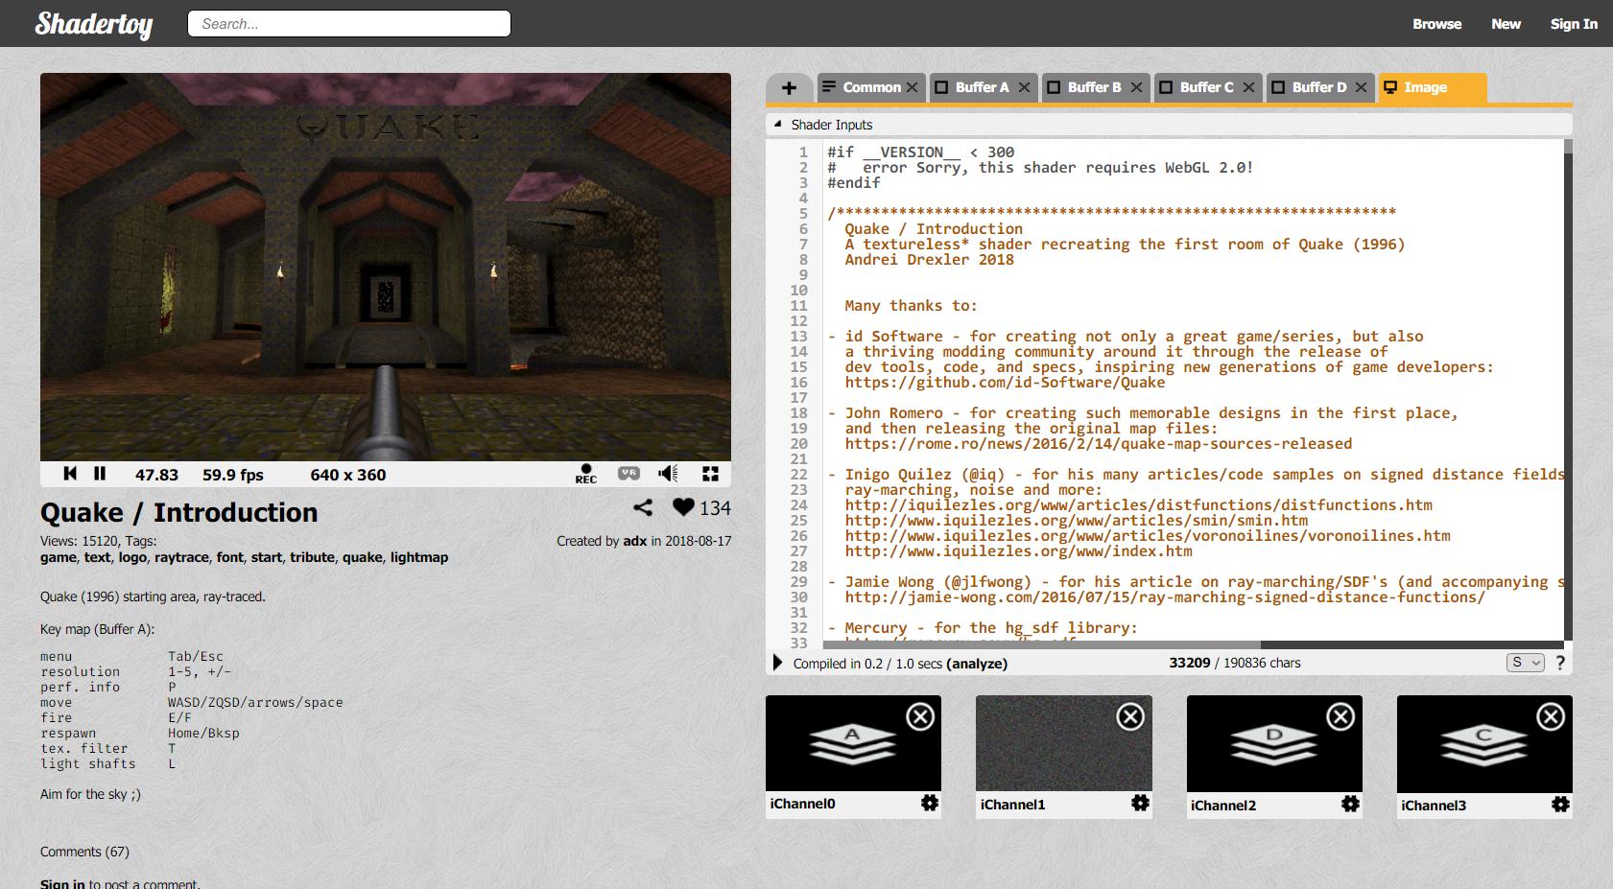Like the shader with heart icon

click(x=683, y=508)
